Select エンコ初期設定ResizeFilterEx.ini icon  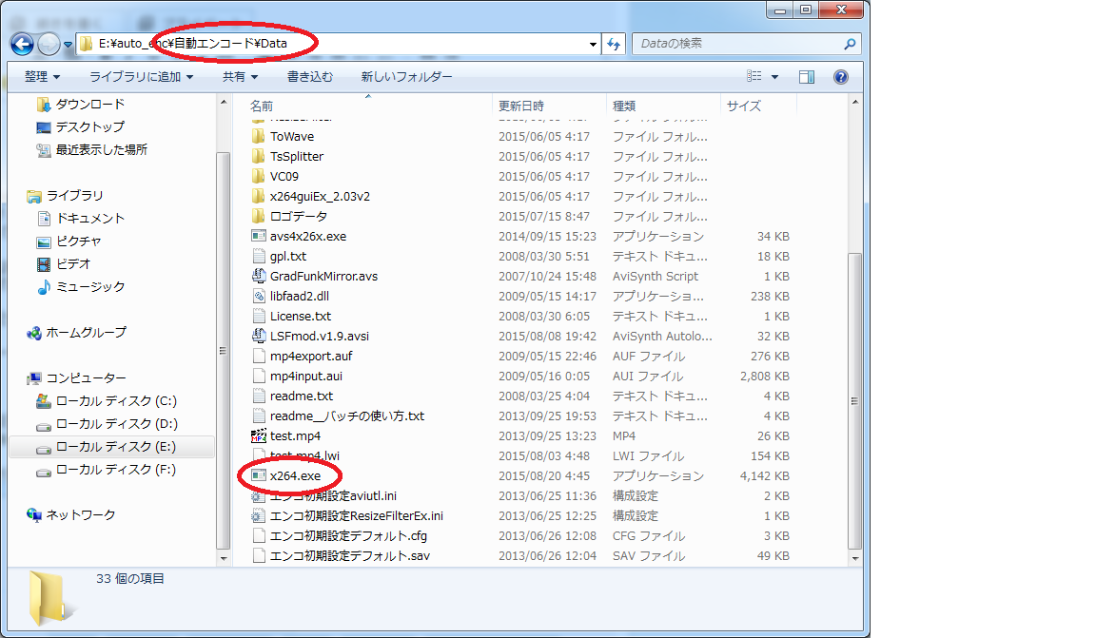pyautogui.click(x=259, y=515)
